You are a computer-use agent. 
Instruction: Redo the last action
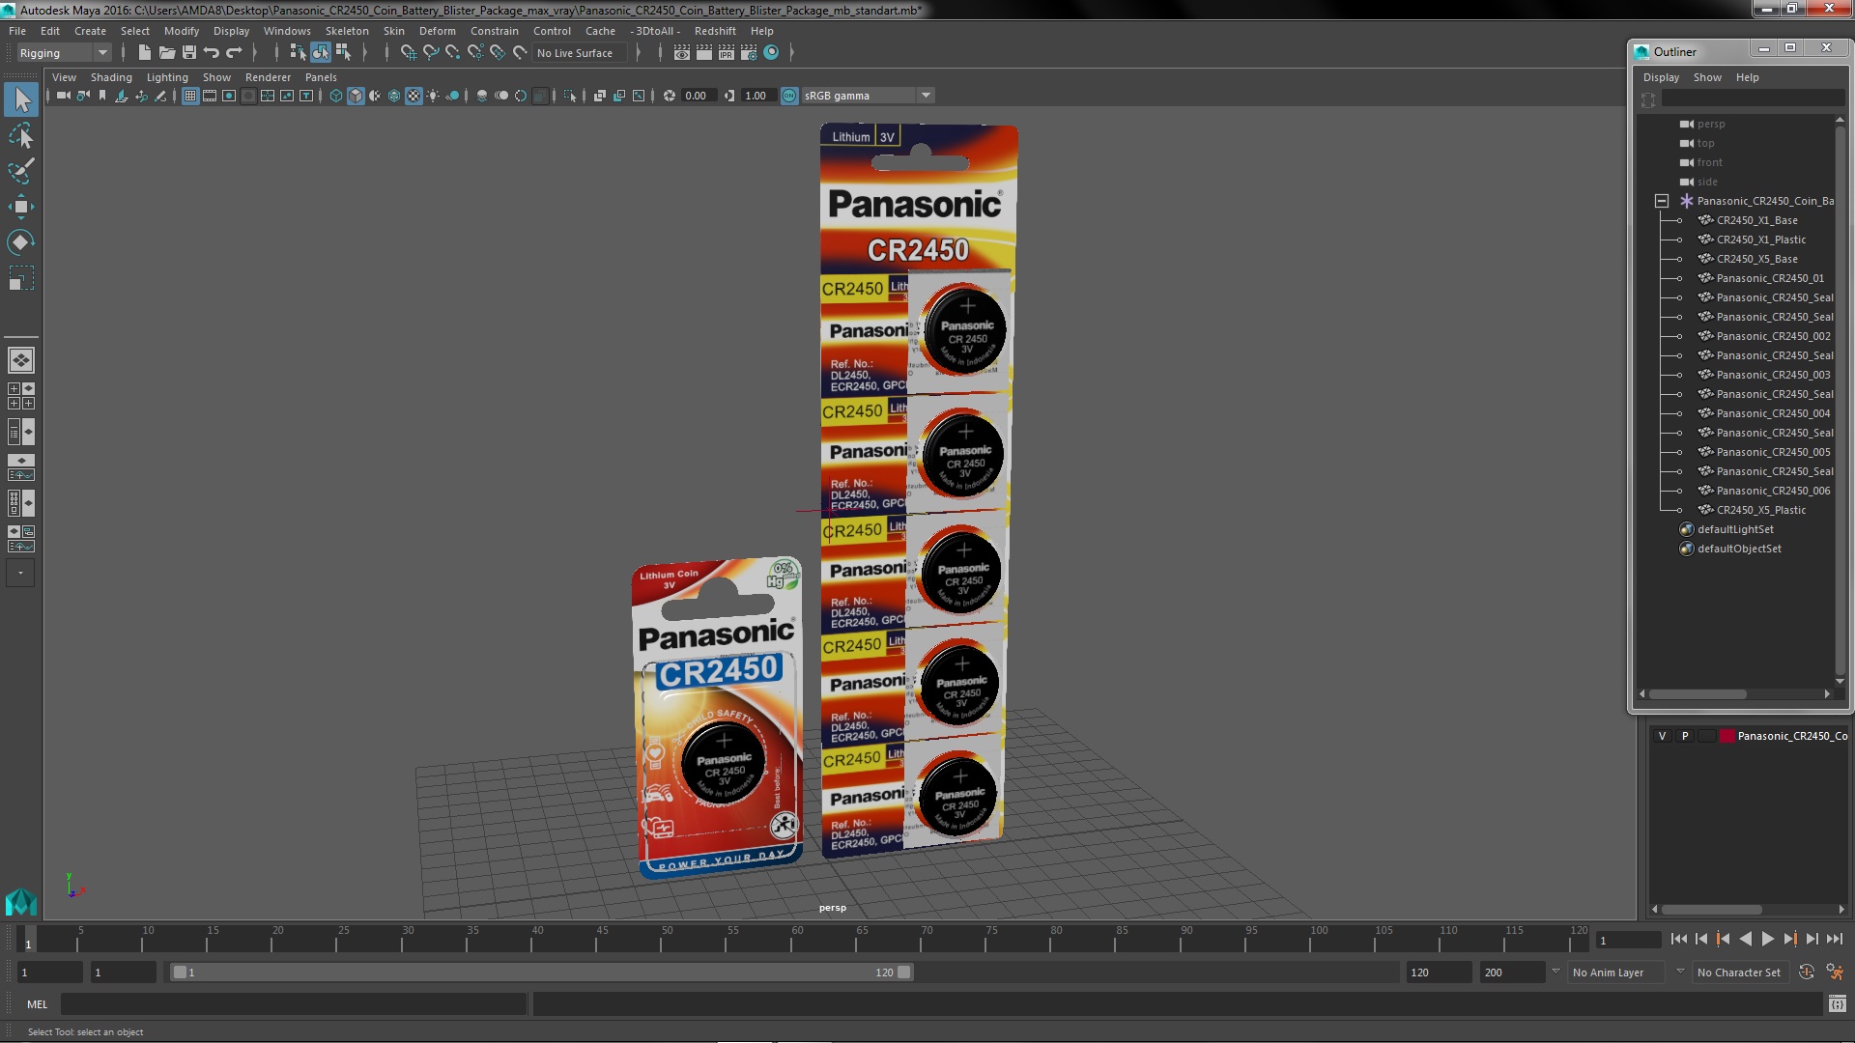pyautogui.click(x=234, y=53)
